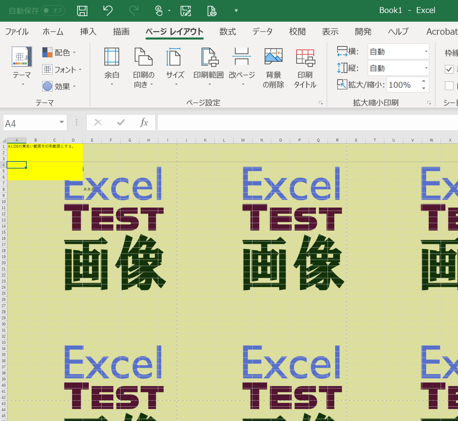Open 印刷タイトル (Print Titles) settings

point(305,67)
